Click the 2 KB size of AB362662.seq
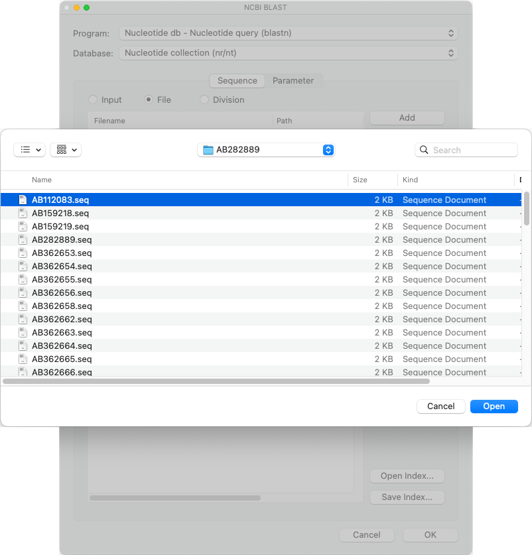Screen dimensions: 532x555 click(383, 319)
